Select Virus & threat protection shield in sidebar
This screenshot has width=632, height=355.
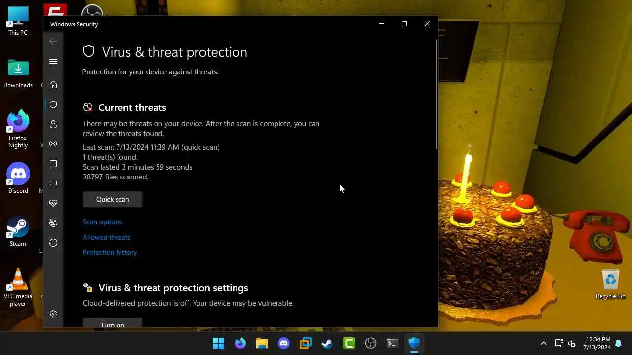[x=53, y=105]
